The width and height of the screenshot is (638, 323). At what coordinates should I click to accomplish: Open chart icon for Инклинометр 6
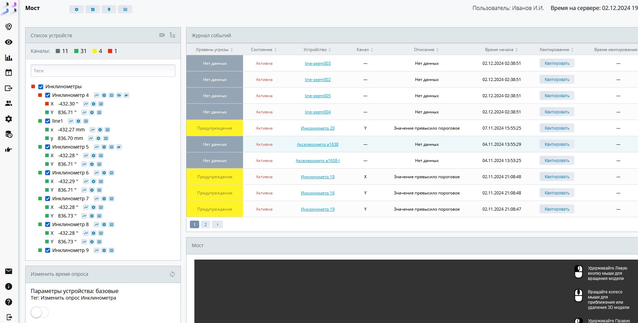click(x=97, y=173)
